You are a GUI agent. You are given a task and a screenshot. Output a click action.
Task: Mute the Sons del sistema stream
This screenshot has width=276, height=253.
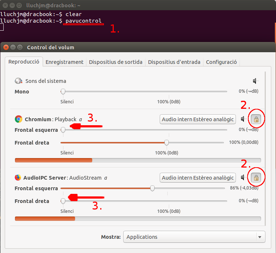[256, 81]
